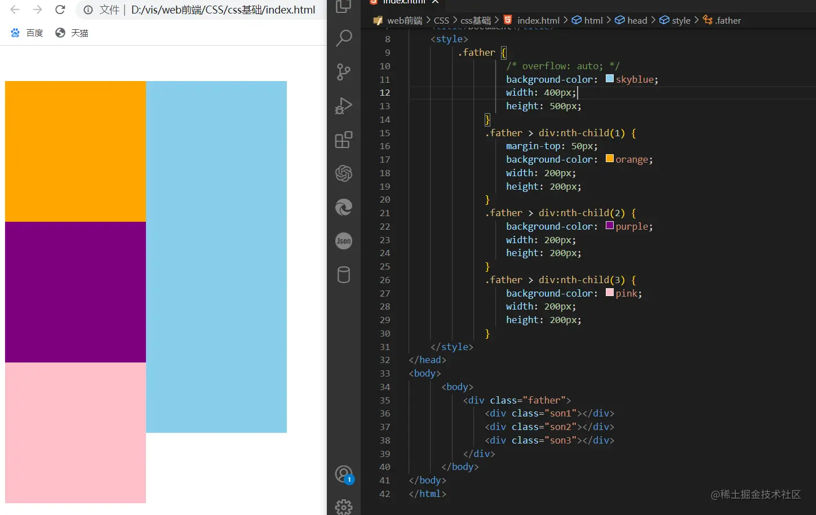This screenshot has width=816, height=515.
Task: Open the Edge browser tools panel
Action: click(x=344, y=207)
